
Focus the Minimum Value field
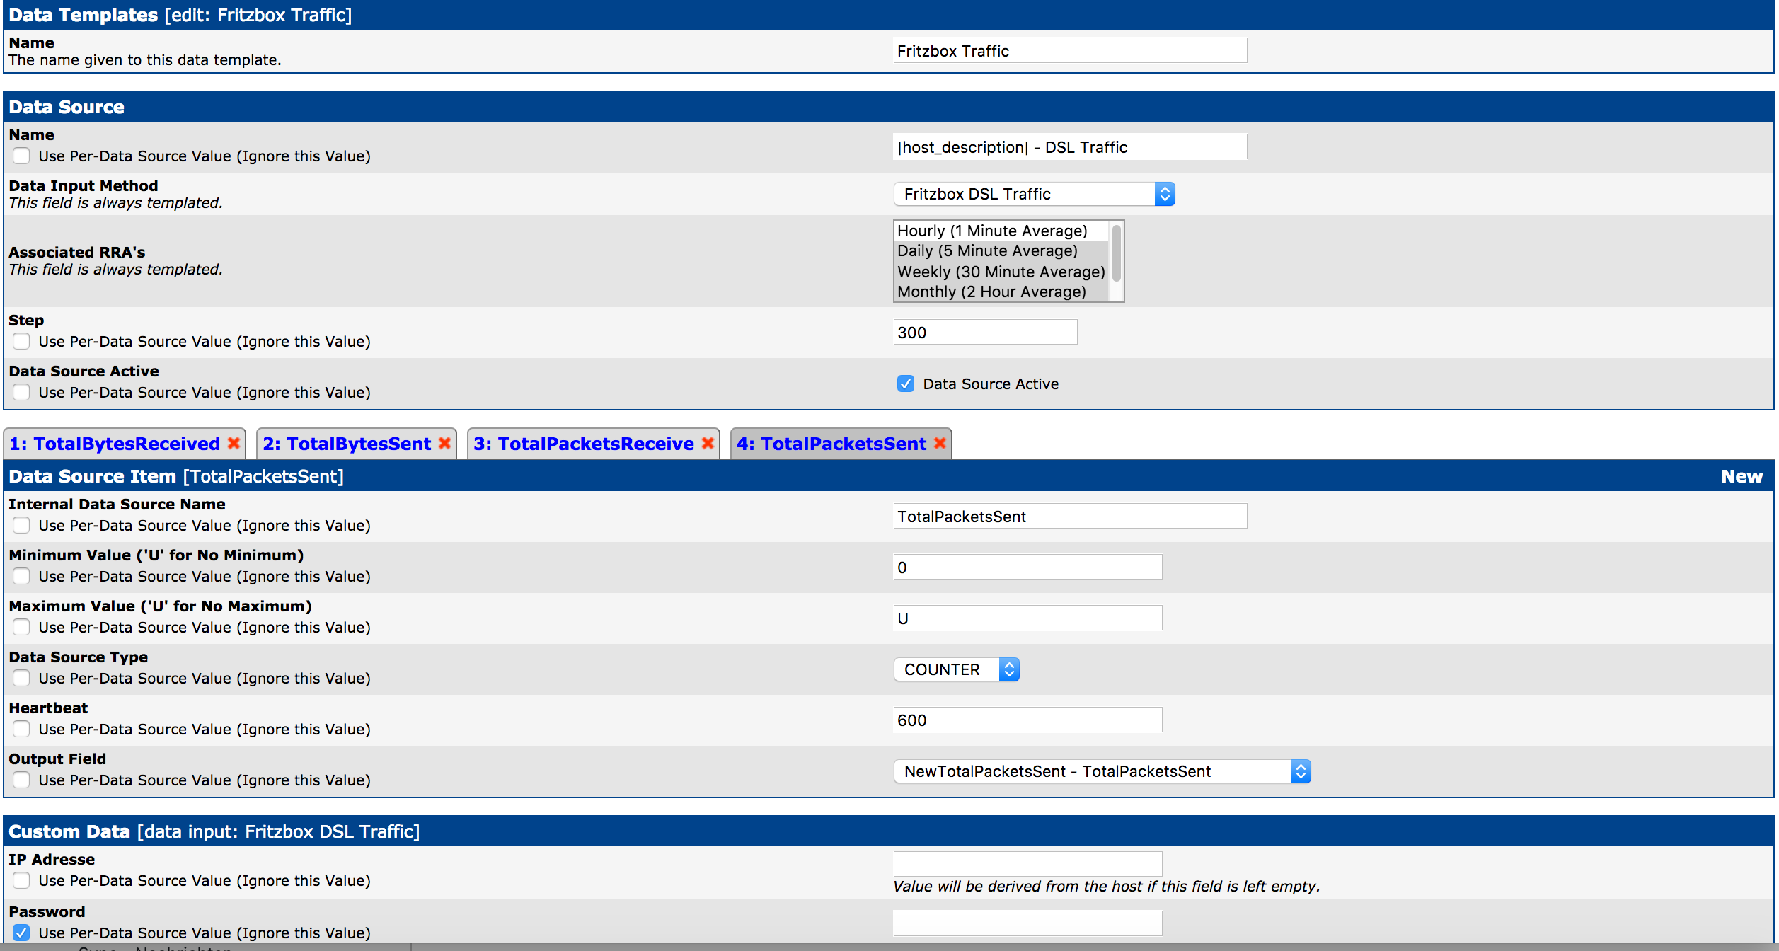(x=1027, y=567)
